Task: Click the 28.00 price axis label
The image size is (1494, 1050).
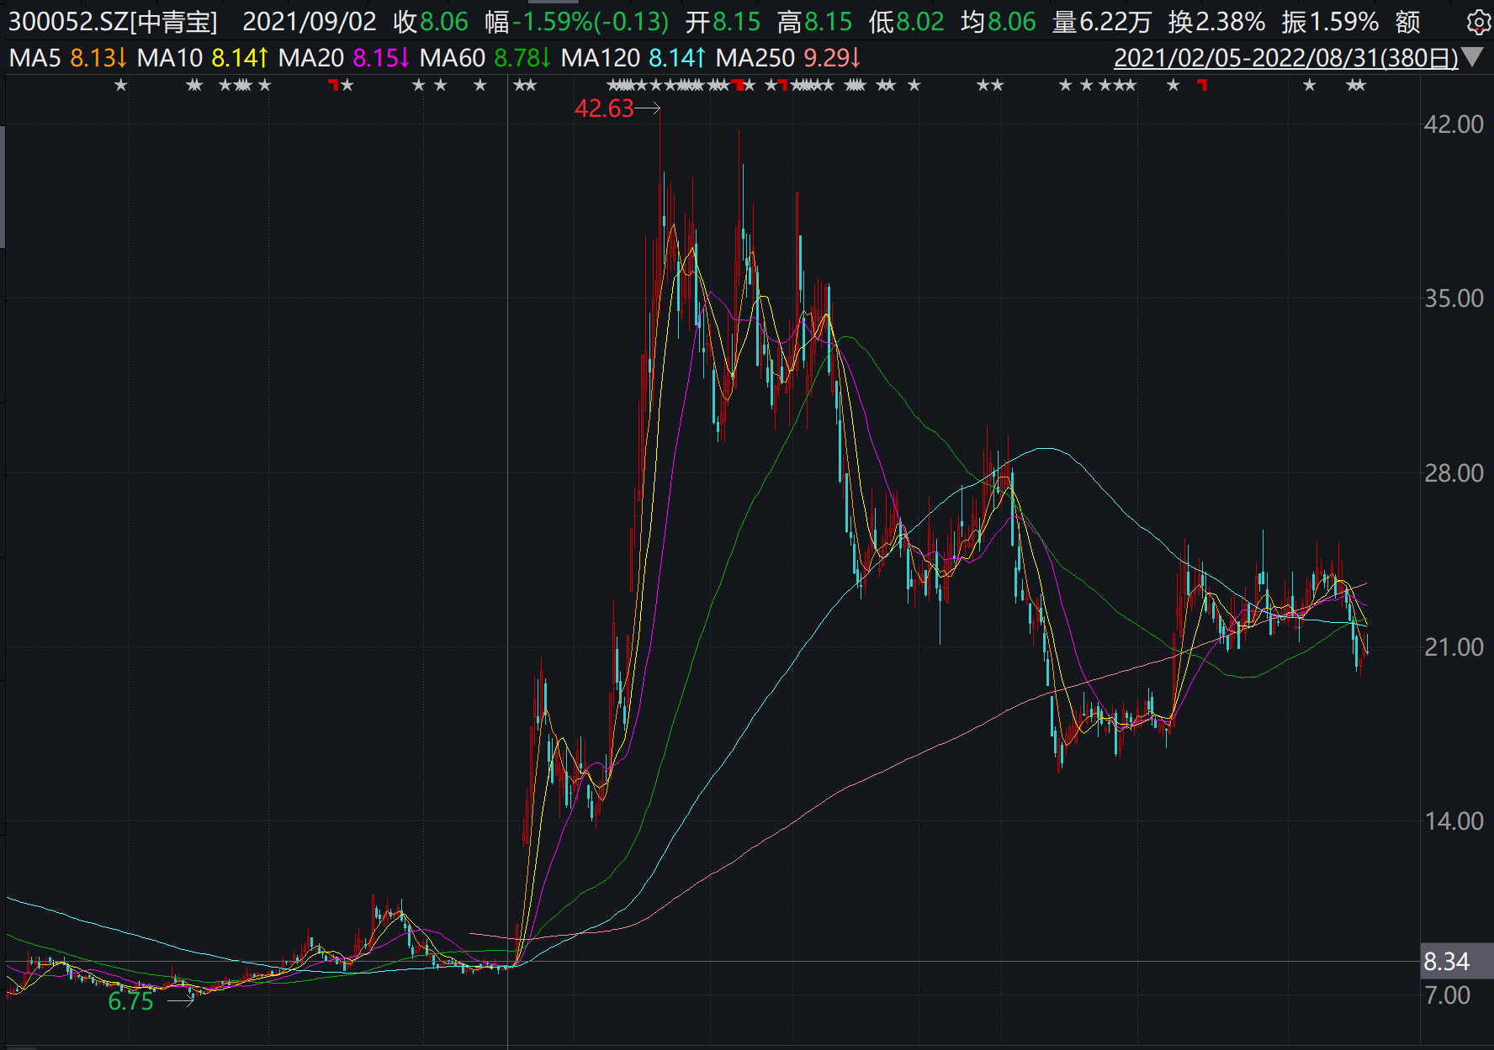Action: click(x=1454, y=473)
